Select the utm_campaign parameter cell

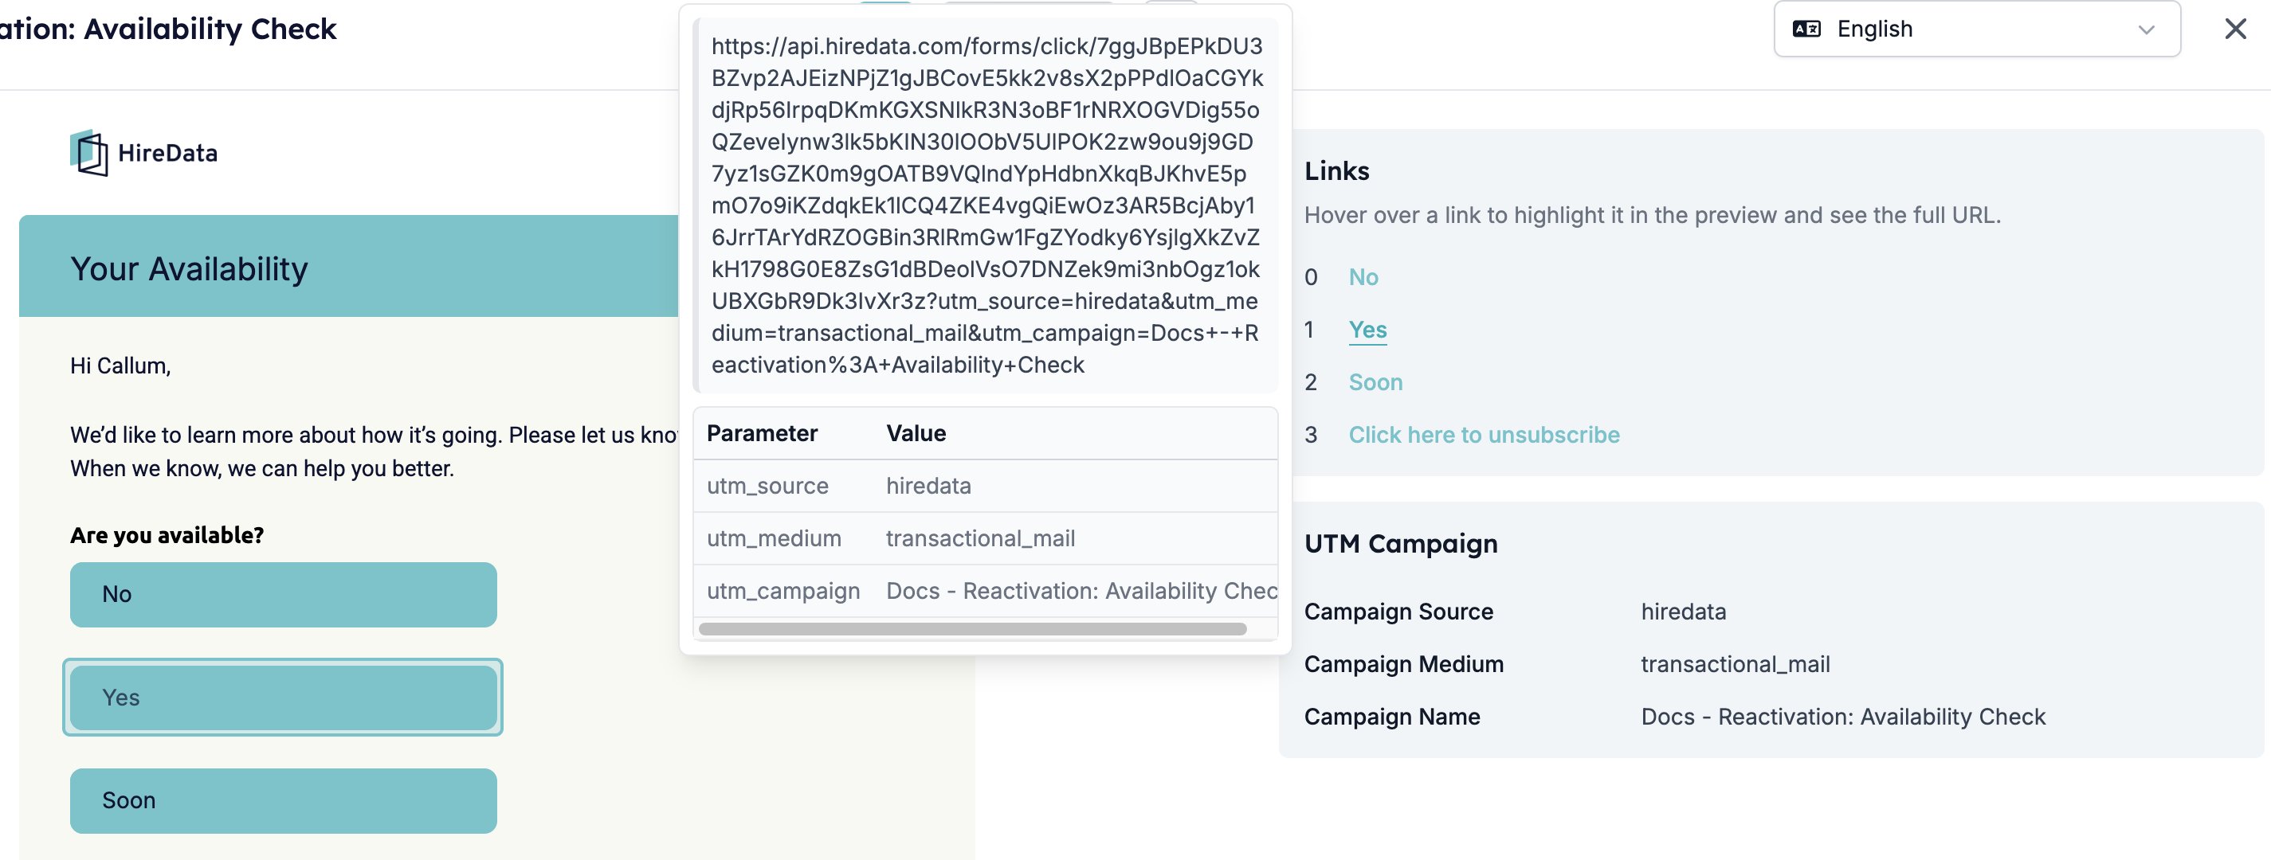782,590
